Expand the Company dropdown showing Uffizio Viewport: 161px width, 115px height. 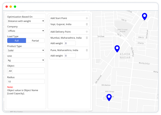26,31
